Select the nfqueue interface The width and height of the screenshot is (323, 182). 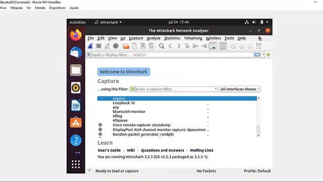tap(177, 120)
